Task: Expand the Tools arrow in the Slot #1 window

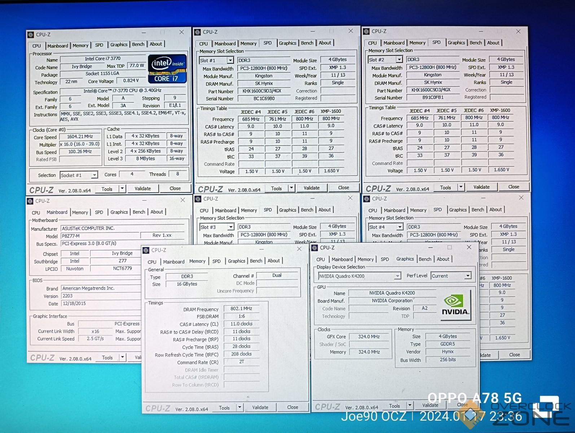Action: [291, 188]
